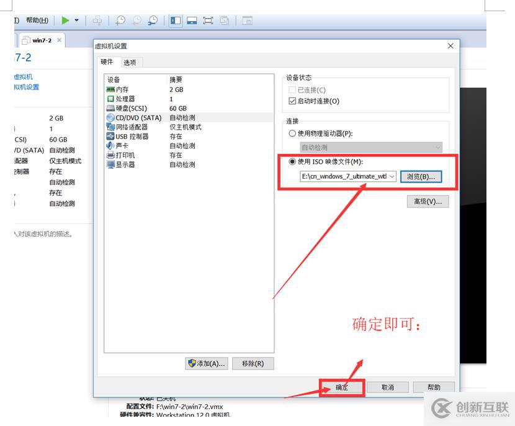Select the 声卡 sound card icon
The height and width of the screenshot is (426, 515).
(x=110, y=145)
